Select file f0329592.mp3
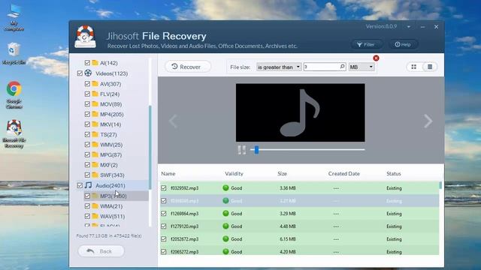This screenshot has width=481, height=270. point(184,188)
